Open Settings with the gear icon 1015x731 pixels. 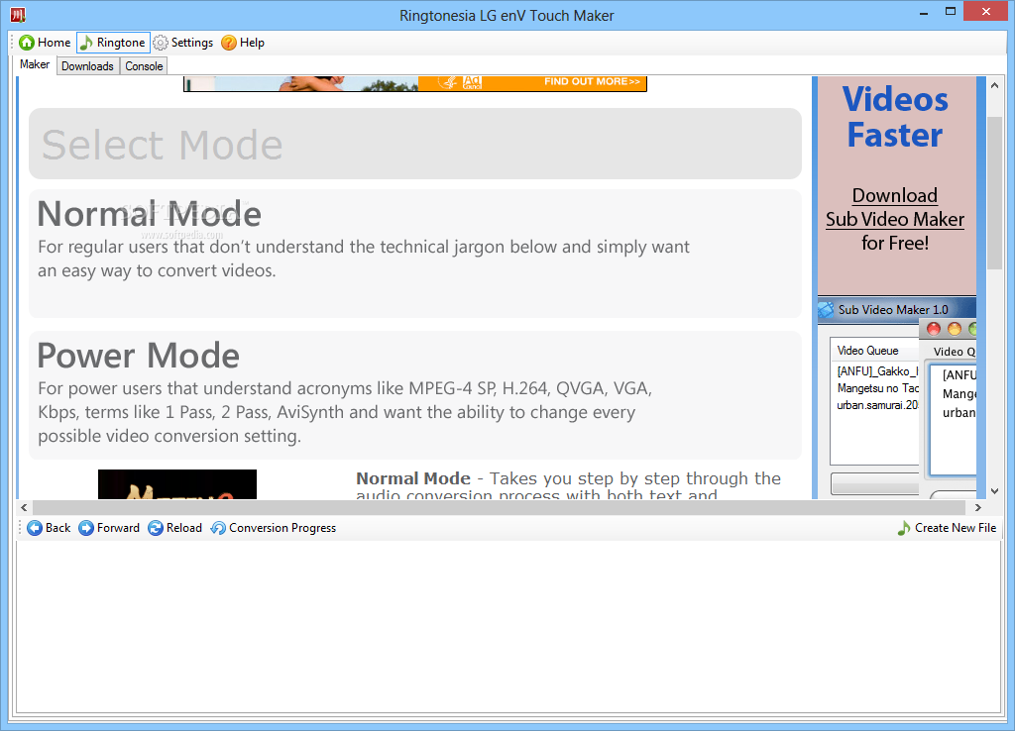pos(160,43)
